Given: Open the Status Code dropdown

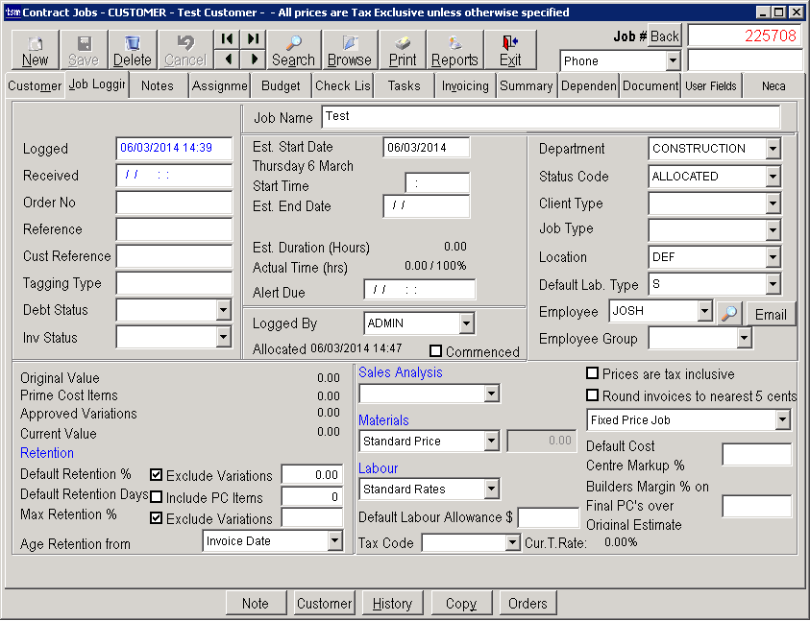Looking at the screenshot, I should pyautogui.click(x=773, y=177).
